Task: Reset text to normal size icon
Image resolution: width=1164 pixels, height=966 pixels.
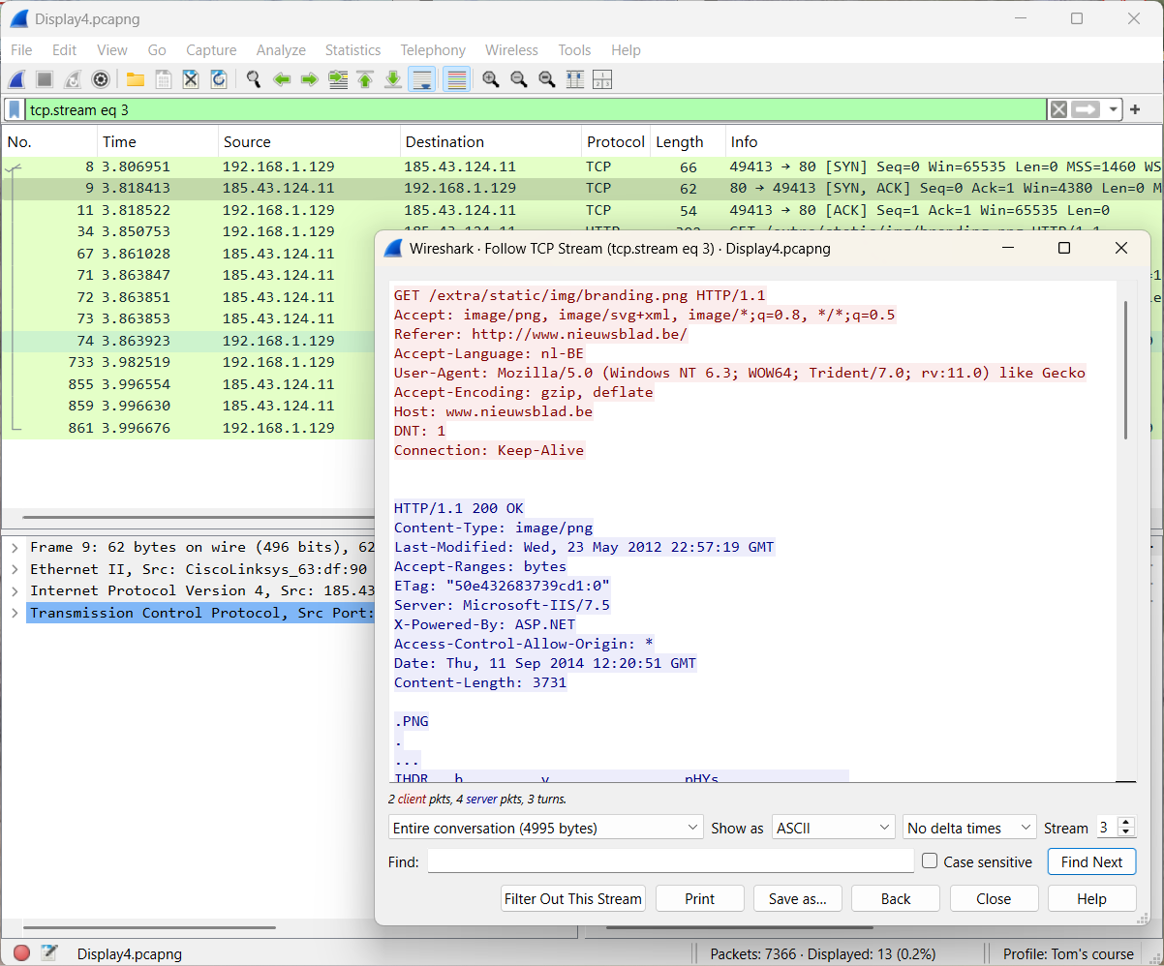Action: [x=547, y=79]
